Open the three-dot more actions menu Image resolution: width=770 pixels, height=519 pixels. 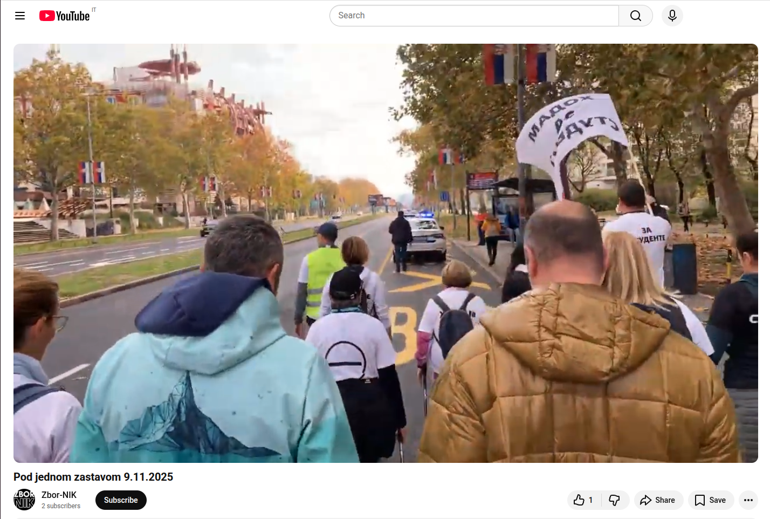click(x=748, y=500)
